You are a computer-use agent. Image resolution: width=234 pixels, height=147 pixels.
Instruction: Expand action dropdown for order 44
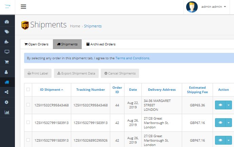[x=229, y=105]
